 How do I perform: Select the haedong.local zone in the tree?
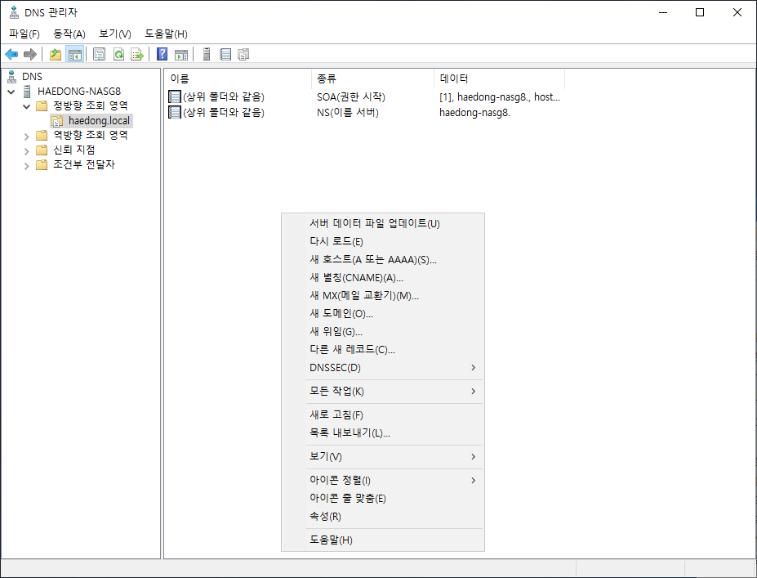point(99,120)
